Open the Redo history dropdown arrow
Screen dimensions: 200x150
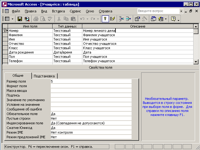[x=98, y=19]
